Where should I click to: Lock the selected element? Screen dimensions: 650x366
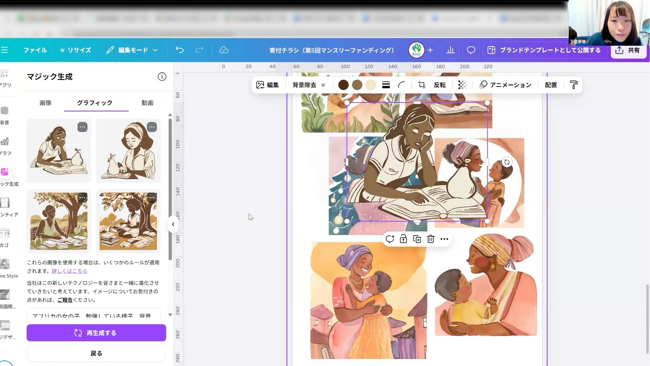point(403,239)
